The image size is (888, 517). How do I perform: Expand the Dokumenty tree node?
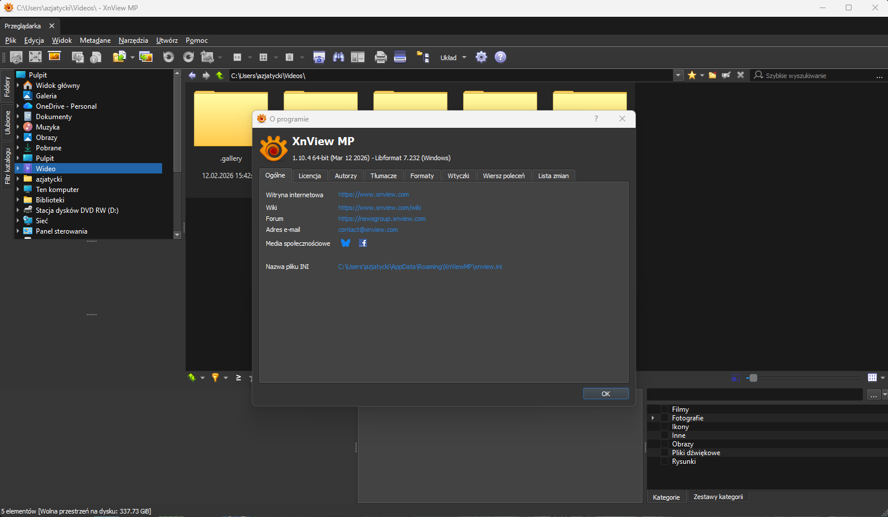18,117
